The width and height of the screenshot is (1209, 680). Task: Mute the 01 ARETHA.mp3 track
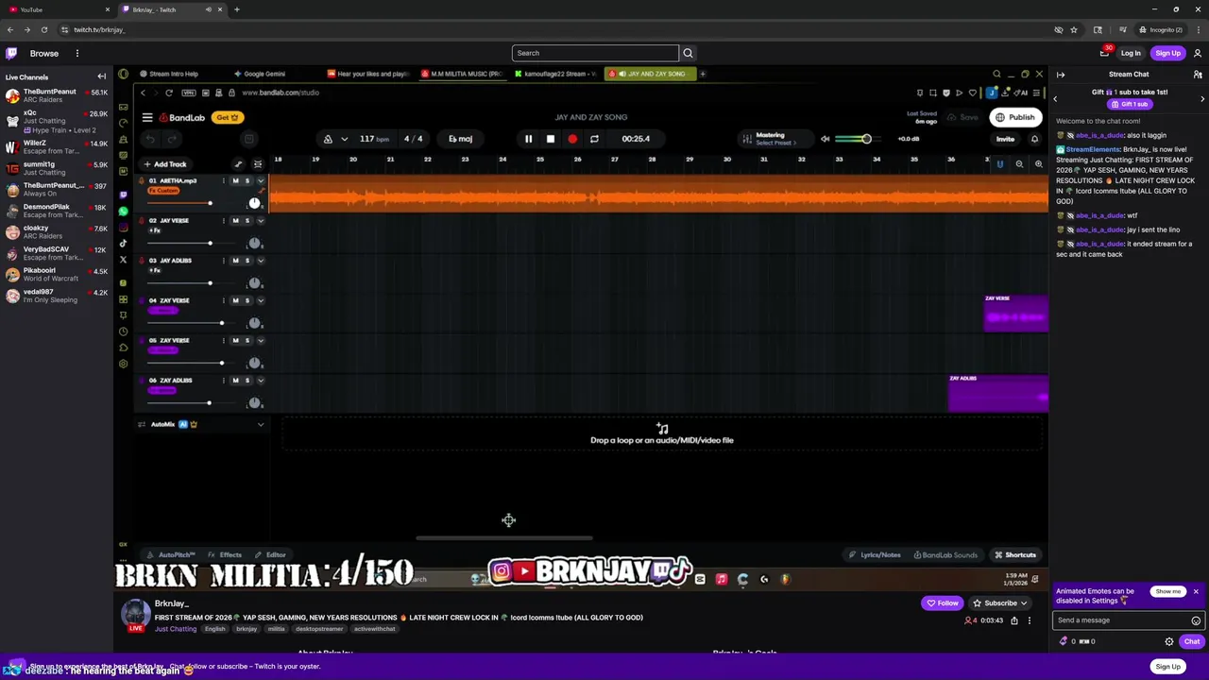[235, 180]
